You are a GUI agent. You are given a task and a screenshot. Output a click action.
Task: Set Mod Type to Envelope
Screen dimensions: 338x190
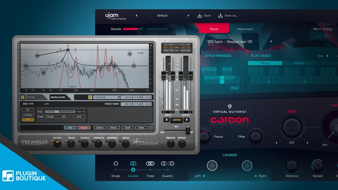[28, 115]
